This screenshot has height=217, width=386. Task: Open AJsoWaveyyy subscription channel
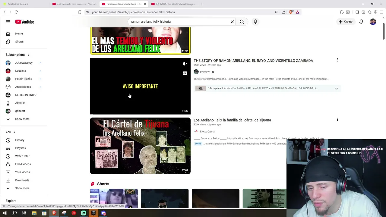click(x=24, y=63)
